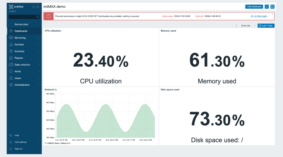
Task: Toggle kiosk fullscreen mode icon
Action: [272, 7]
